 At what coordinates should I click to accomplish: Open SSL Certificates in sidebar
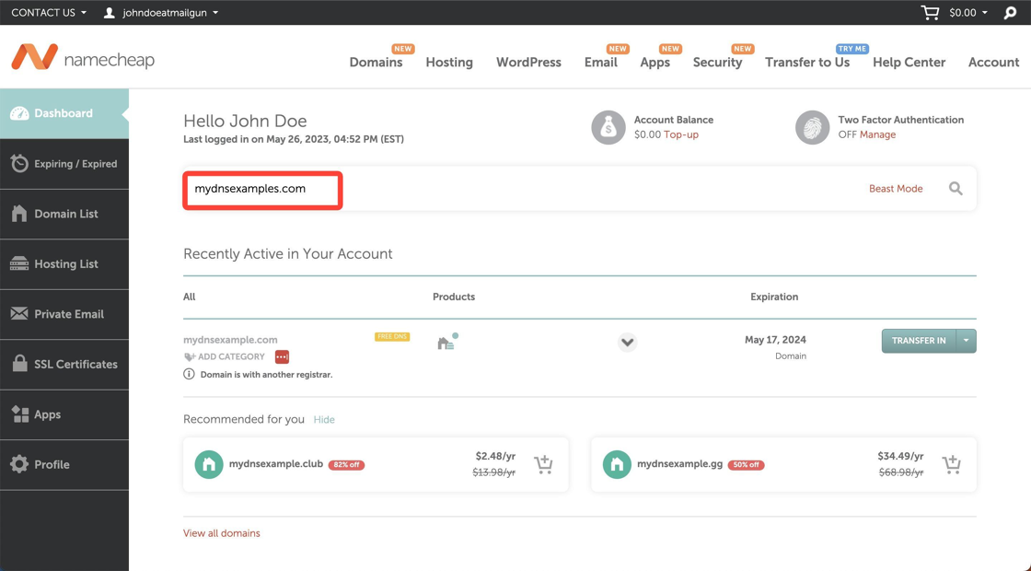coord(64,364)
